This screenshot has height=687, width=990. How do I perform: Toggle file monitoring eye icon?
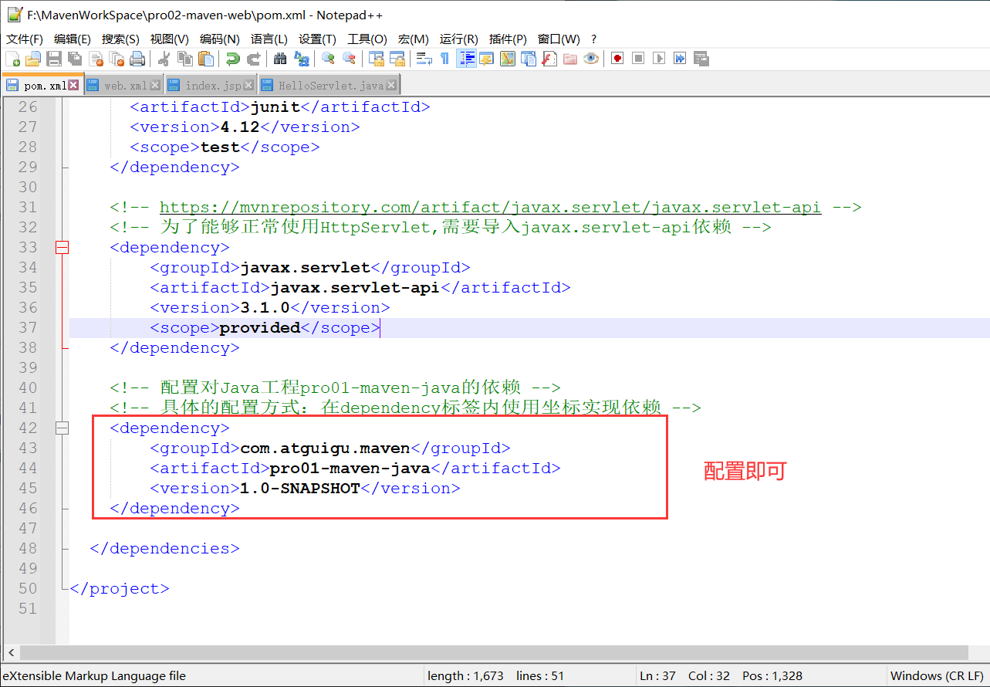pos(591,59)
